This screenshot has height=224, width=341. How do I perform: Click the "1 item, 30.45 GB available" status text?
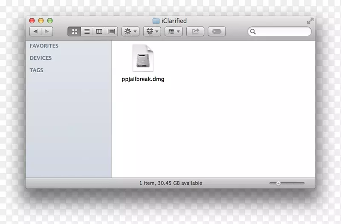171,183
